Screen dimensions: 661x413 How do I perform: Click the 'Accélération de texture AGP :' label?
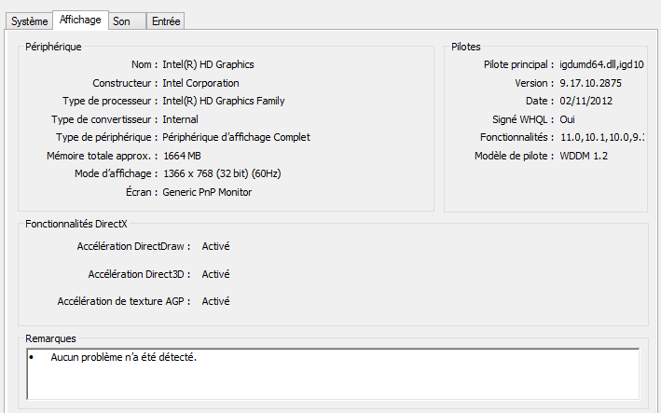(124, 301)
